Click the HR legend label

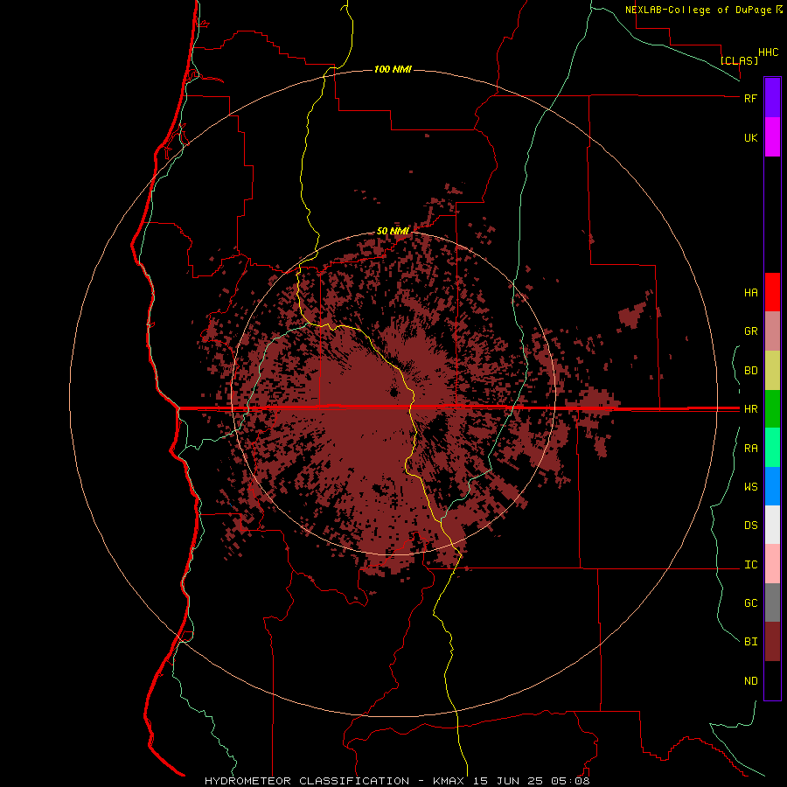[750, 409]
